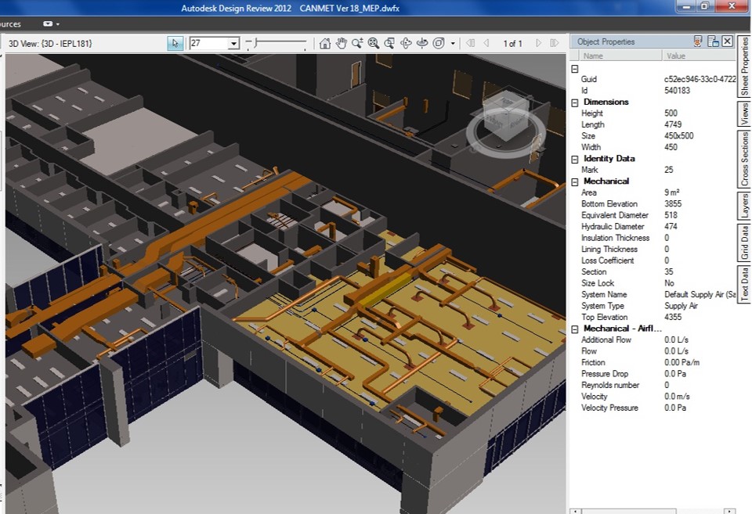Click the zoom level slider
The height and width of the screenshot is (514, 752).
point(255,44)
